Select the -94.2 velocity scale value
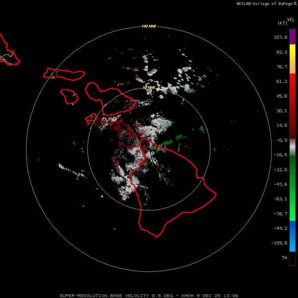The height and width of the screenshot is (298, 298). point(280,228)
